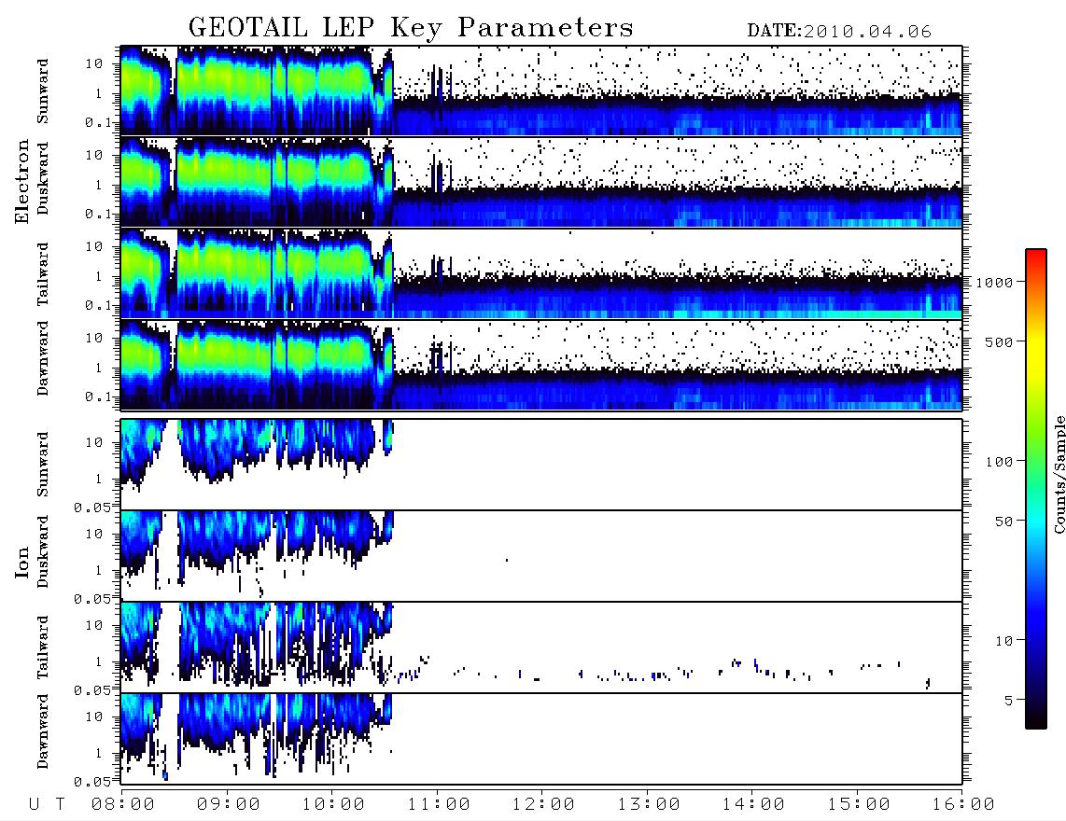Select the Electron 'Sunward' panel label

[43, 91]
